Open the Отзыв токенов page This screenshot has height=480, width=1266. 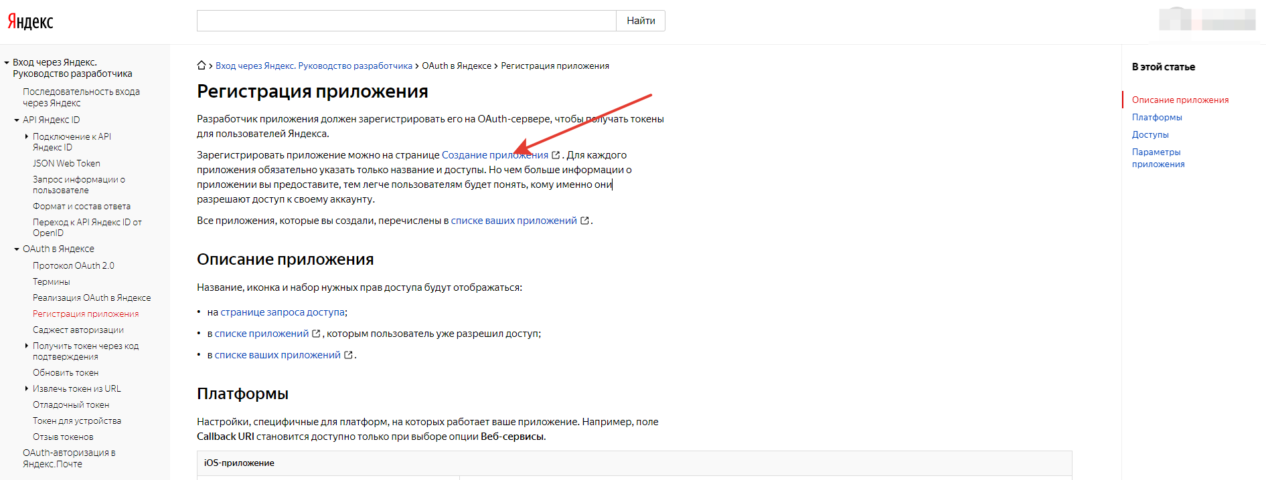point(63,437)
